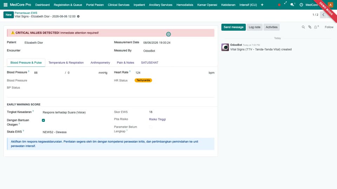337x189 pixels.
Task: Open Skala EWS dropdown showing NEWS2 - Dewasa
Action: pyautogui.click(x=75, y=132)
